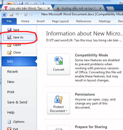
Task: Click the Compatibility Mode heading
Action: (x=91, y=55)
